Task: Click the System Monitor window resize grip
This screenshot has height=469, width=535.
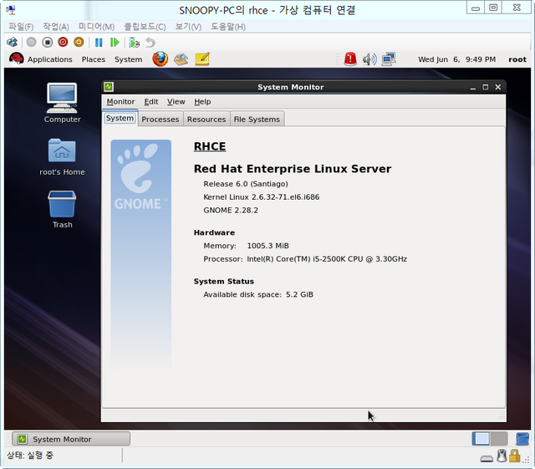Action: 502,415
